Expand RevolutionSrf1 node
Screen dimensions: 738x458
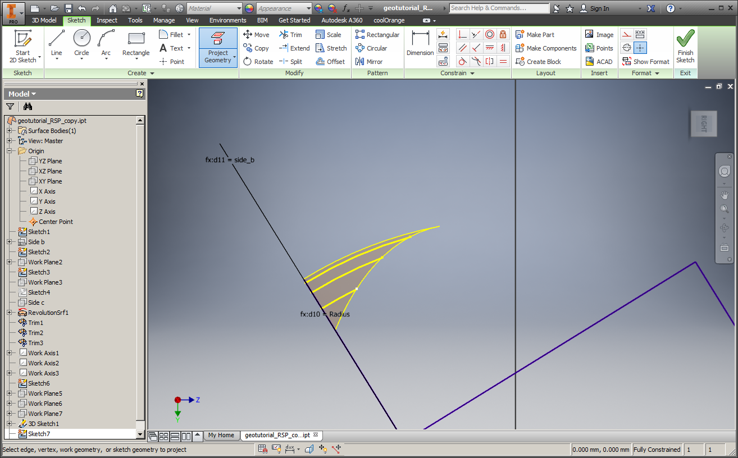[10, 313]
